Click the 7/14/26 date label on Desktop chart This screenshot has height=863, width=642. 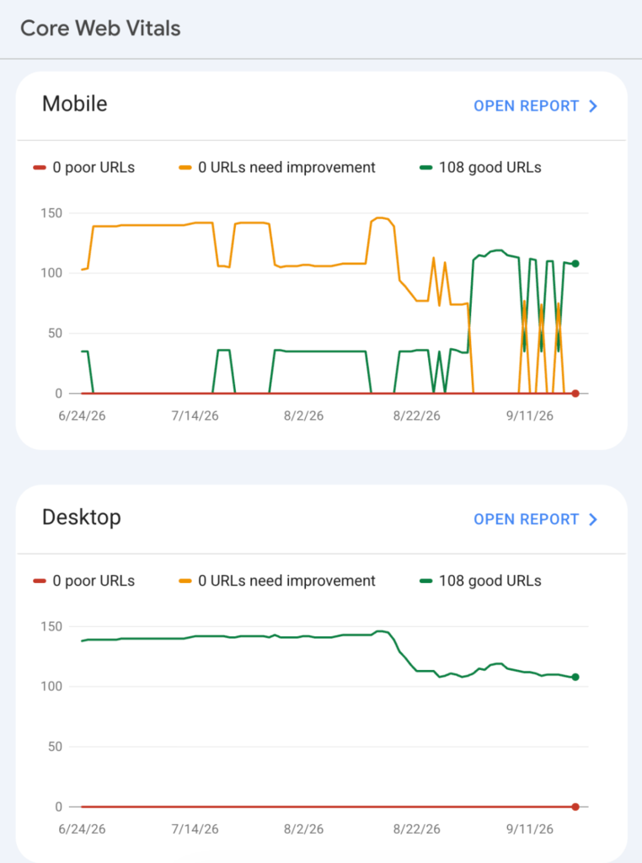195,829
